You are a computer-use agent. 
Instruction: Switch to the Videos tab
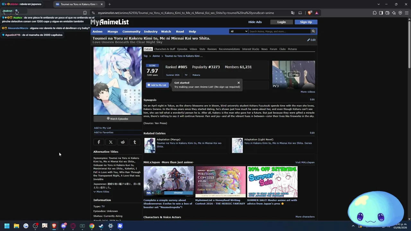click(193, 49)
